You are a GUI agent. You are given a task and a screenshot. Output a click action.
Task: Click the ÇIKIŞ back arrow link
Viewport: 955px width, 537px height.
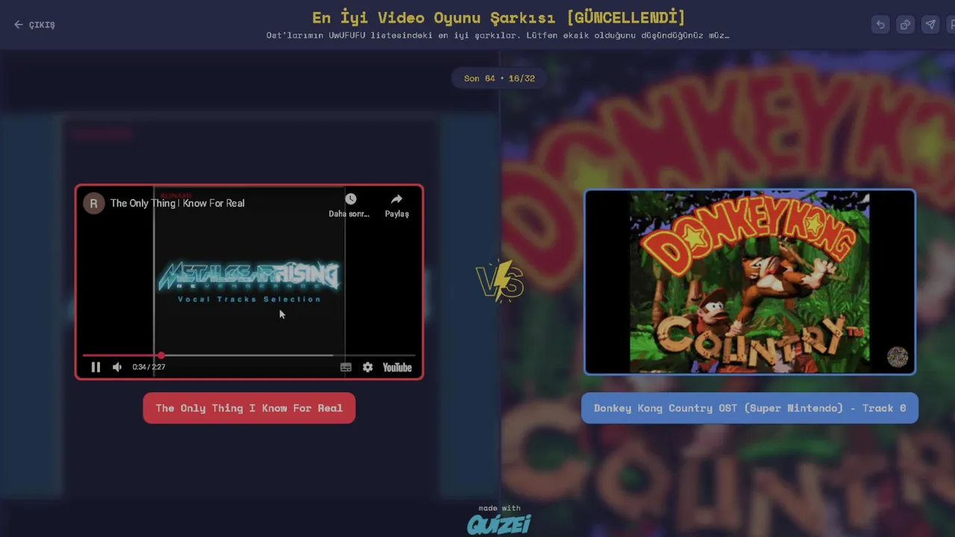[x=34, y=25]
